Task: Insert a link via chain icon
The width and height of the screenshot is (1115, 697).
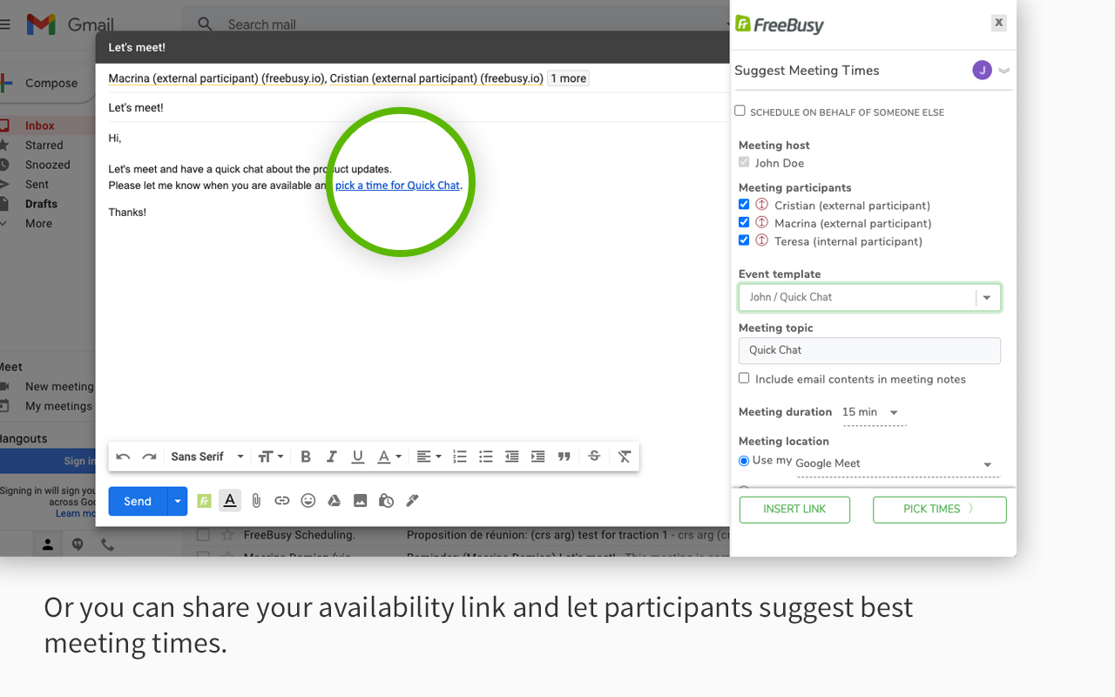Action: point(281,501)
